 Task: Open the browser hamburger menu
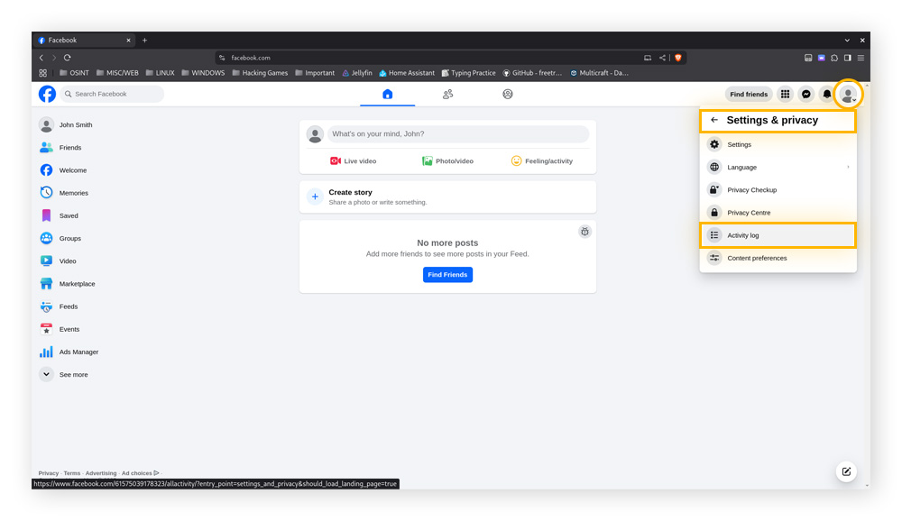(x=861, y=58)
